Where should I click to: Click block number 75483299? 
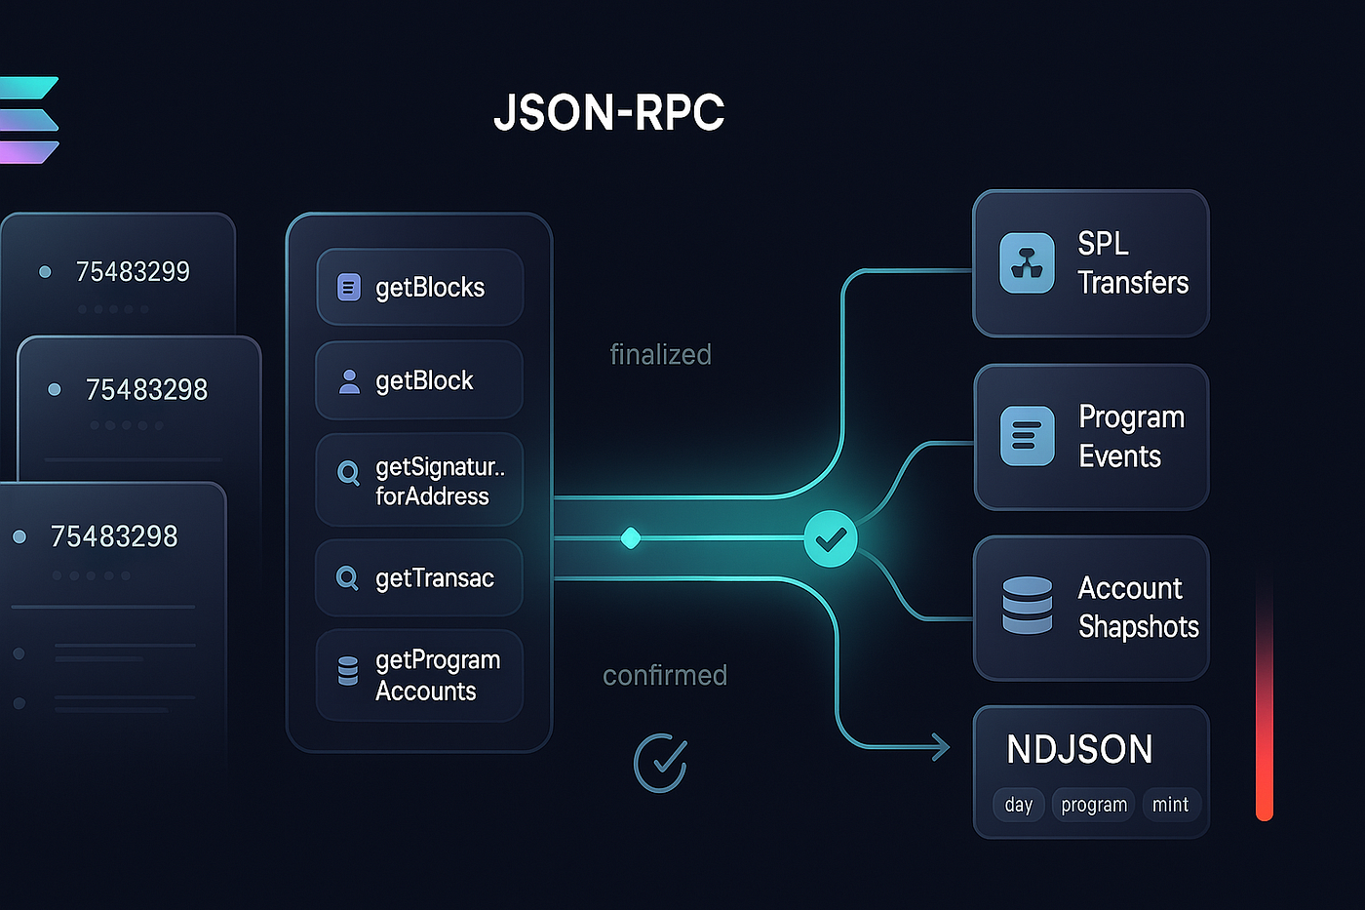(133, 271)
